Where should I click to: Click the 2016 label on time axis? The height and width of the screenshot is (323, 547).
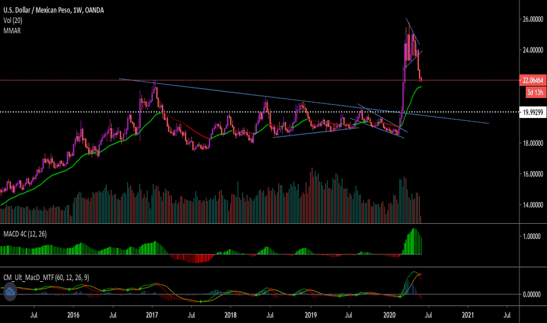(x=73, y=315)
